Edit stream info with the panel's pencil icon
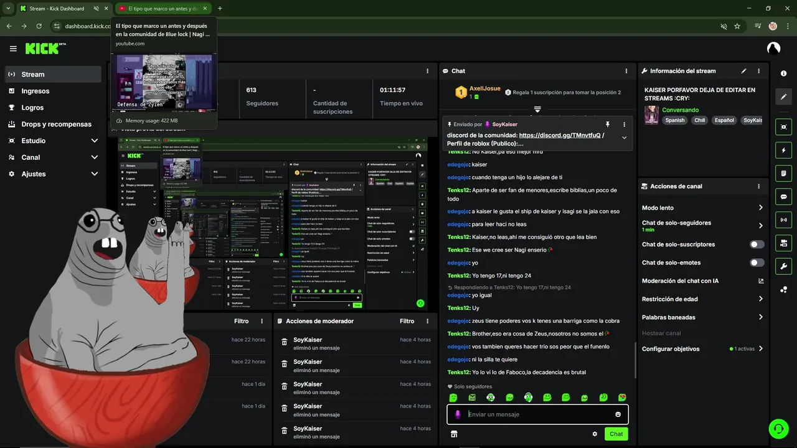Image resolution: width=797 pixels, height=448 pixels. (743, 71)
